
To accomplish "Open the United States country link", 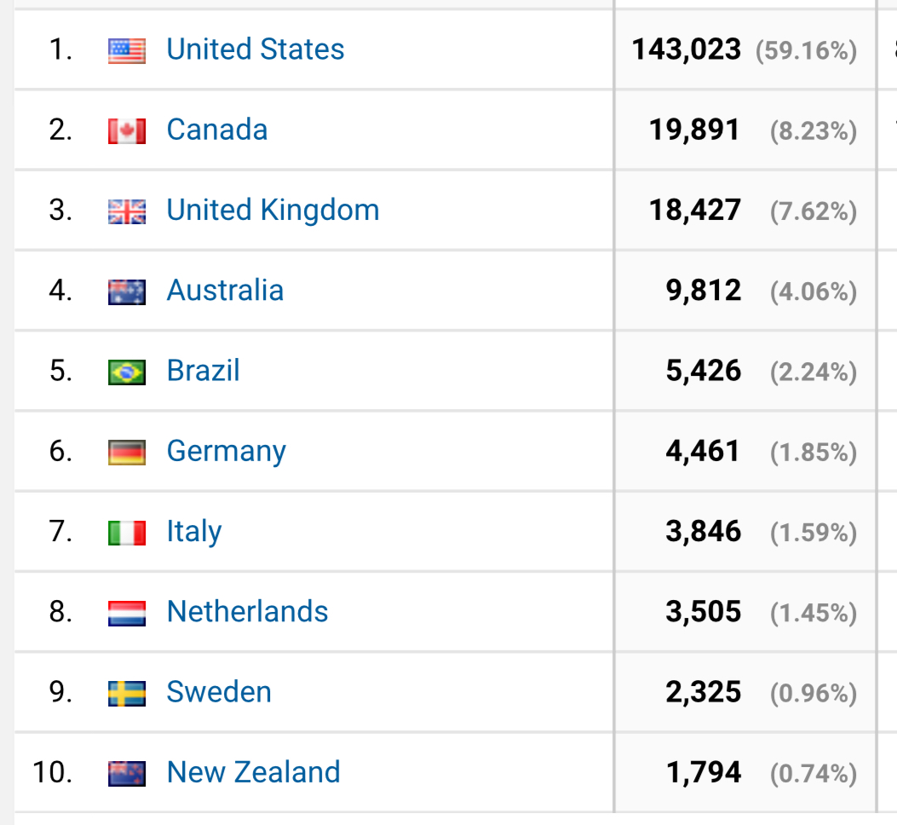I will (256, 49).
